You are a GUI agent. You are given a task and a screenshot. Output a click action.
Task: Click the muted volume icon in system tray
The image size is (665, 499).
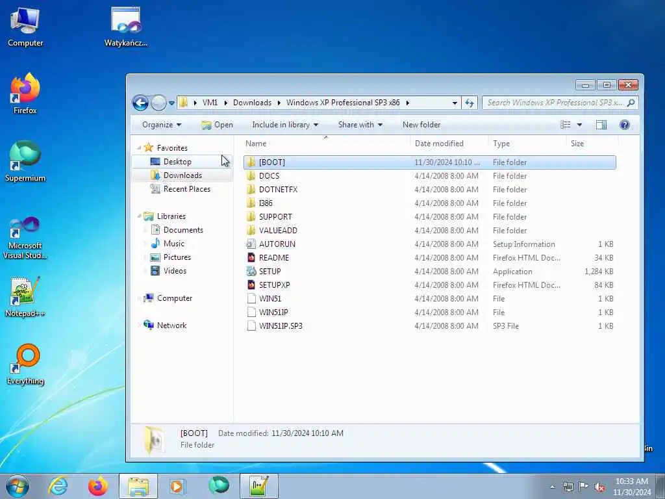(599, 487)
